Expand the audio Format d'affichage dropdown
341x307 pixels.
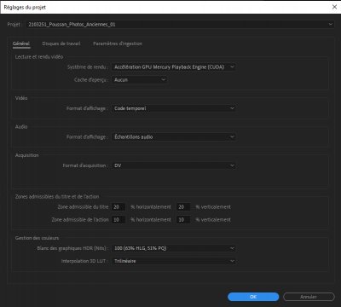(173, 136)
